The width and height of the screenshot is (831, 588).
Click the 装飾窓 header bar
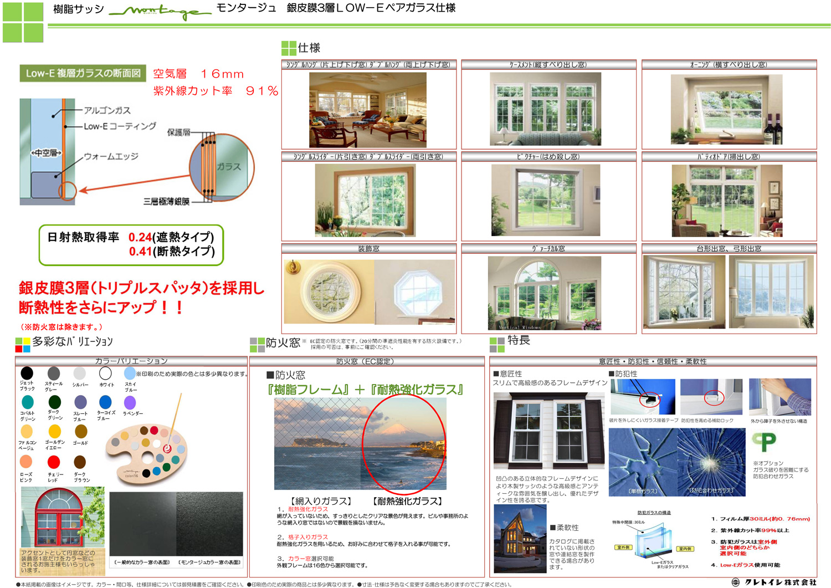(x=368, y=249)
